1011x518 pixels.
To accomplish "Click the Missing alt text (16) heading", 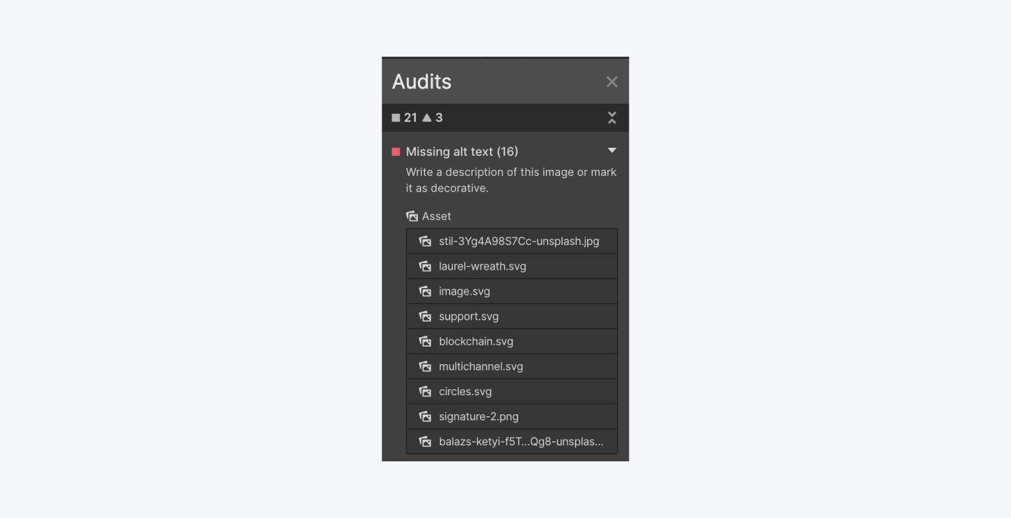I will point(462,152).
